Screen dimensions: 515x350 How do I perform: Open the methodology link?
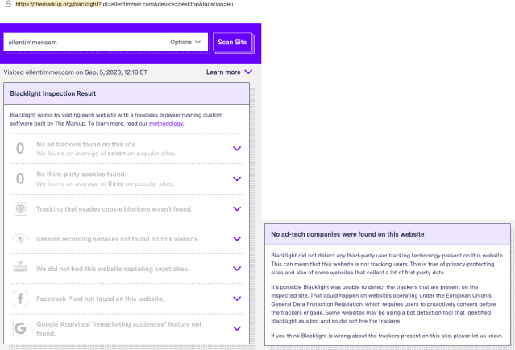(x=166, y=124)
